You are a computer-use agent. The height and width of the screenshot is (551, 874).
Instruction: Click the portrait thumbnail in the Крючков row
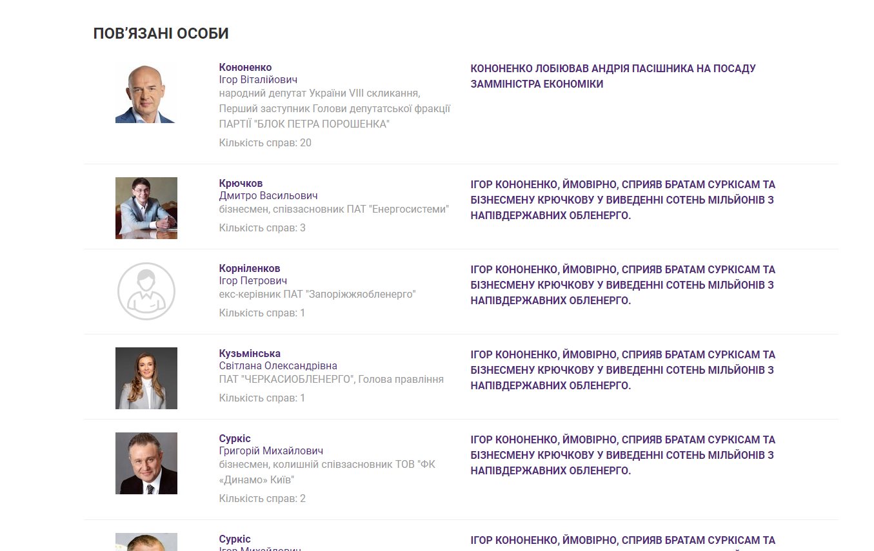(146, 208)
